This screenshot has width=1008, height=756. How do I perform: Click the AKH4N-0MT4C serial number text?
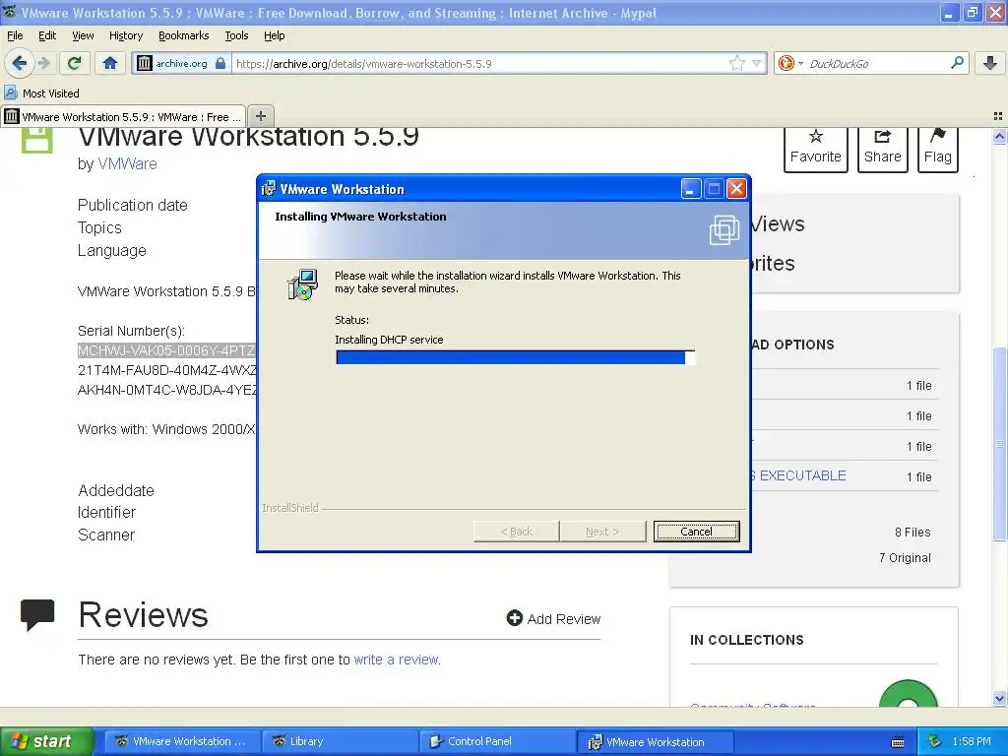(x=166, y=390)
